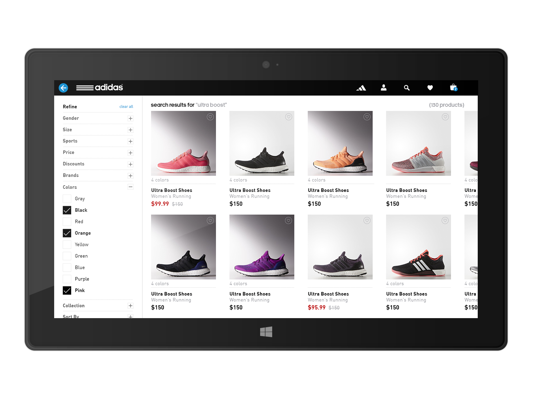Favorite the pink-gray patterned shoe in top row
This screenshot has width=535, height=401.
tap(445, 117)
